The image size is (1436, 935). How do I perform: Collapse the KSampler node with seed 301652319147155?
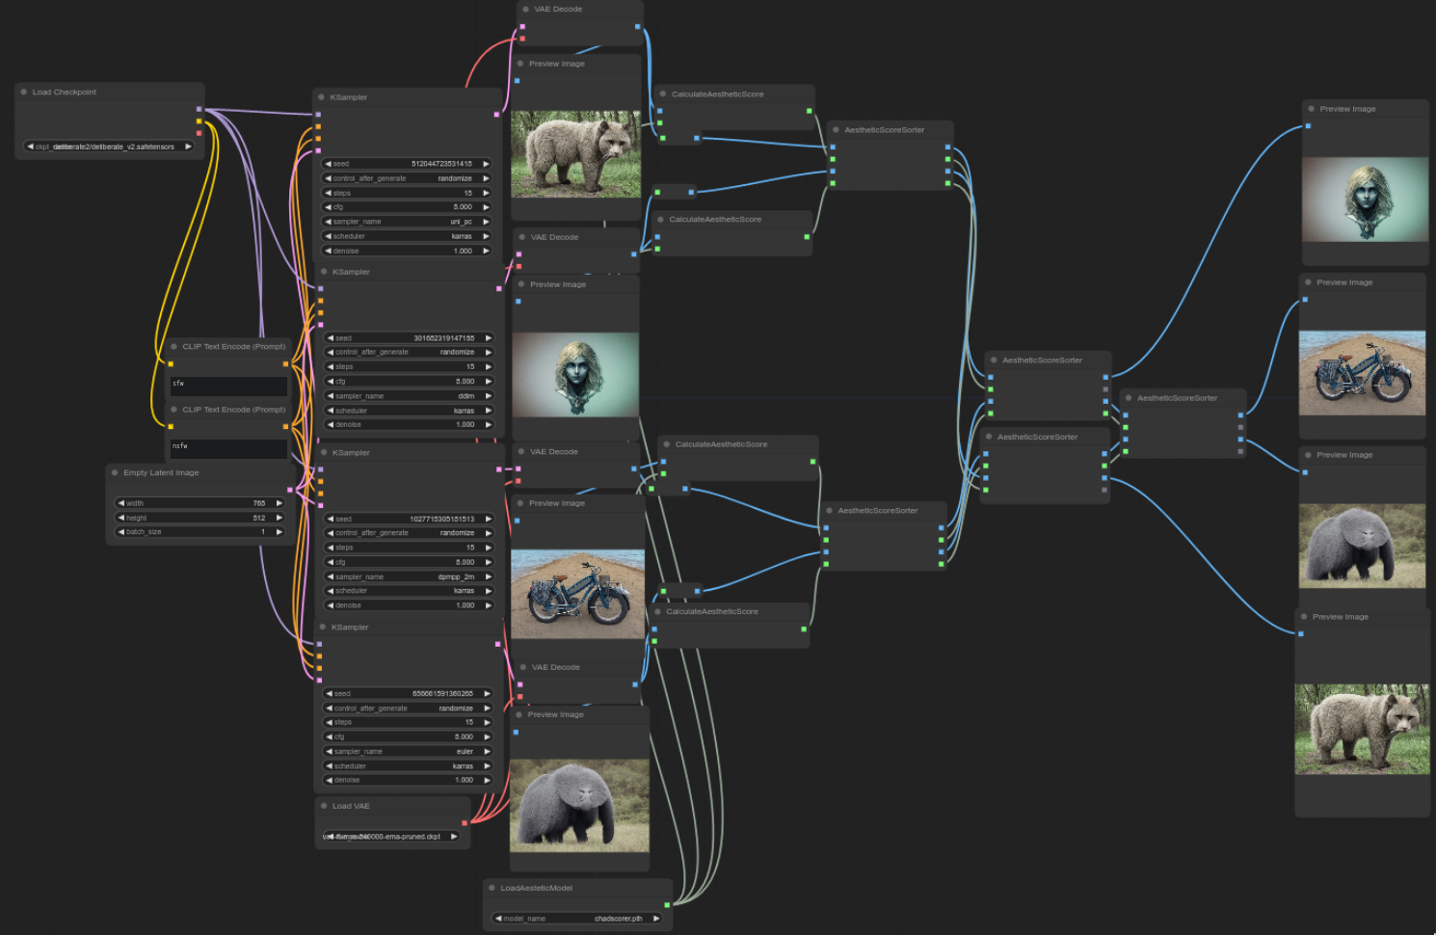click(x=323, y=272)
